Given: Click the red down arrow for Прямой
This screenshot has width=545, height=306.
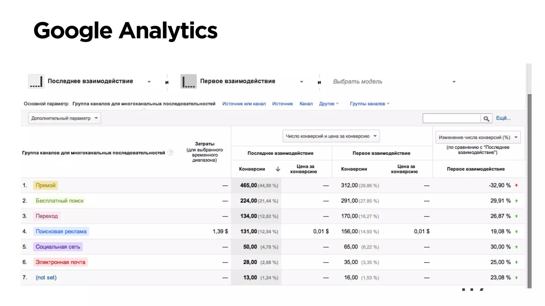Looking at the screenshot, I should [516, 185].
